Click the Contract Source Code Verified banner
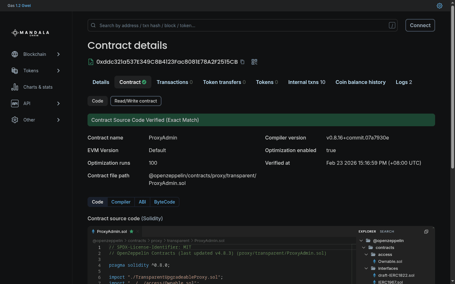The width and height of the screenshot is (455, 284). [x=261, y=120]
